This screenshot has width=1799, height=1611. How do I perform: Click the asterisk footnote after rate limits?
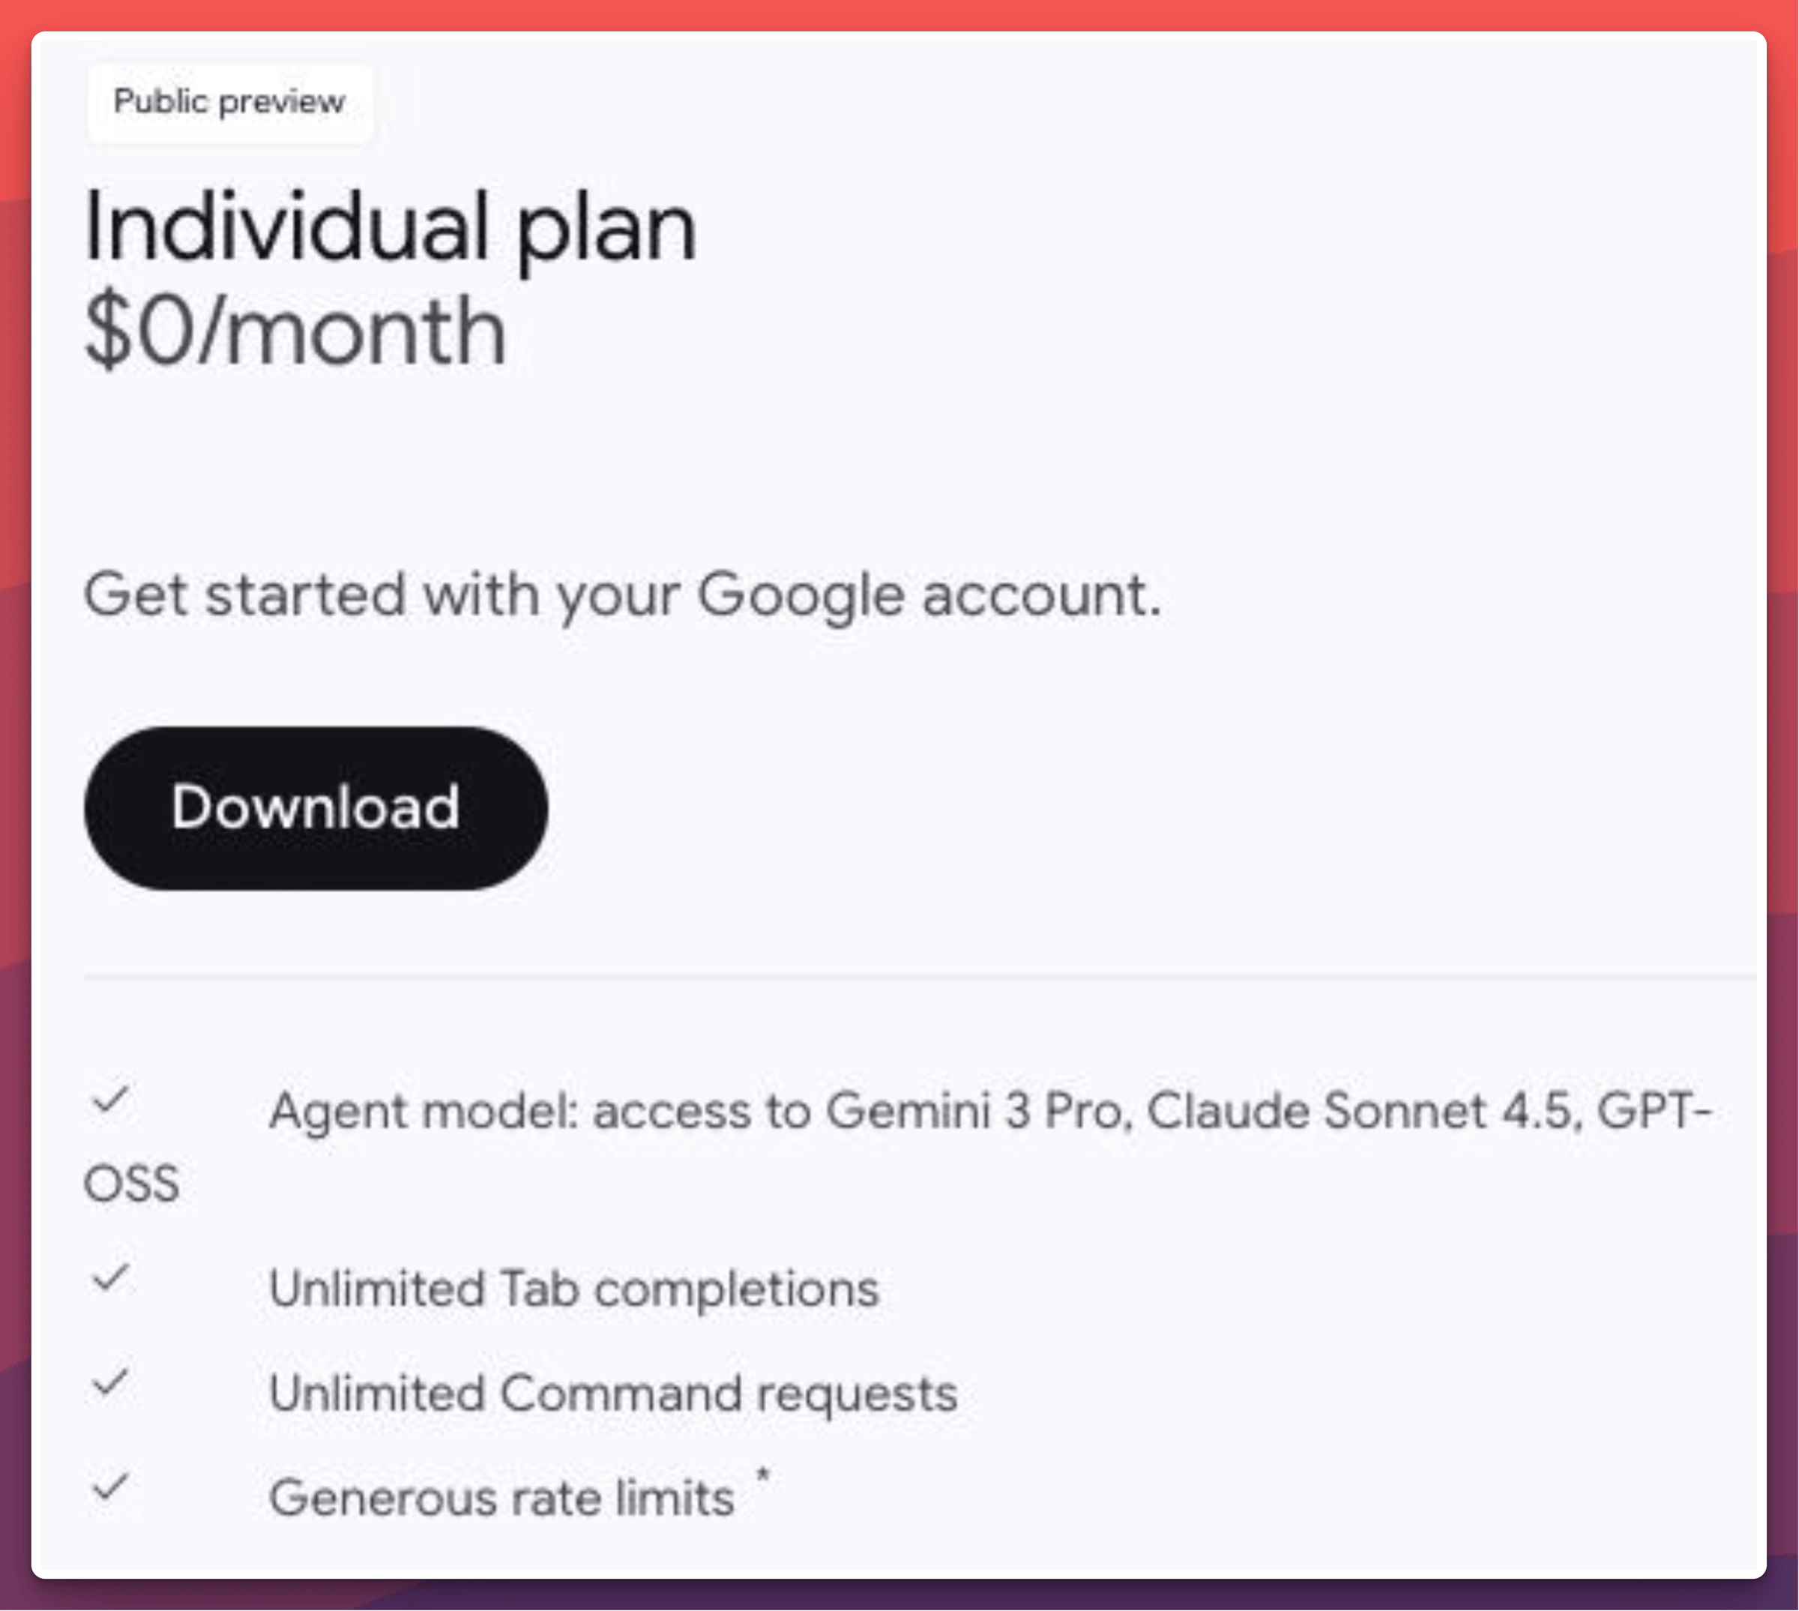763,1475
